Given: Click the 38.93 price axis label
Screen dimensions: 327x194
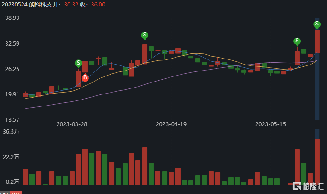Looking at the screenshot, I should [x=12, y=18].
